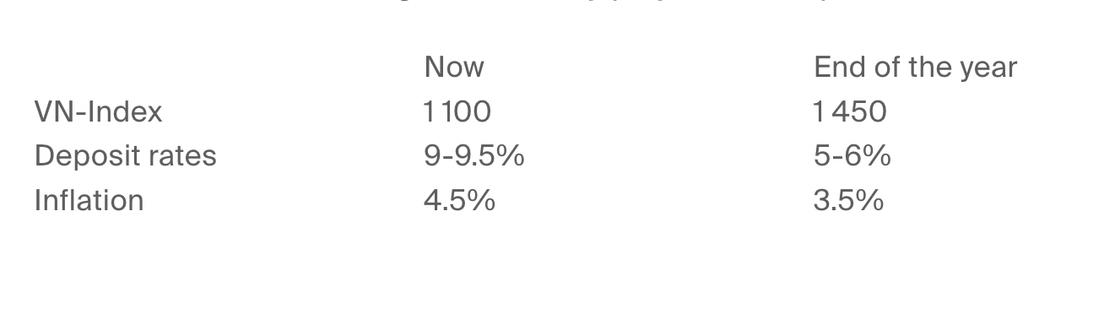Select the 'End of the year' header

click(916, 68)
